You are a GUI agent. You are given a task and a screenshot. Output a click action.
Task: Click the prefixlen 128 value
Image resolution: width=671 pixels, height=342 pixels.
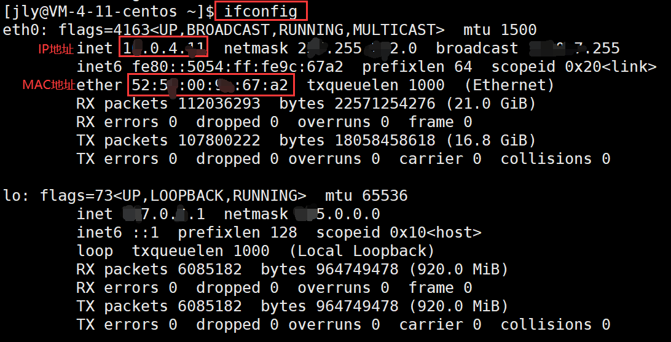(238, 232)
